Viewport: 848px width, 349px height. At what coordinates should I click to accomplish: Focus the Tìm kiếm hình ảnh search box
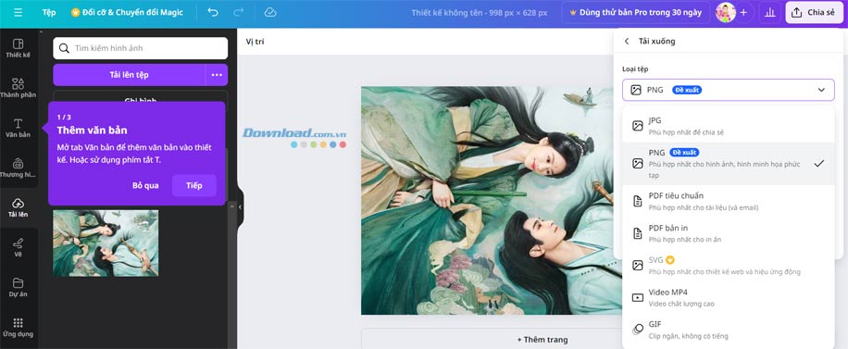pos(141,48)
